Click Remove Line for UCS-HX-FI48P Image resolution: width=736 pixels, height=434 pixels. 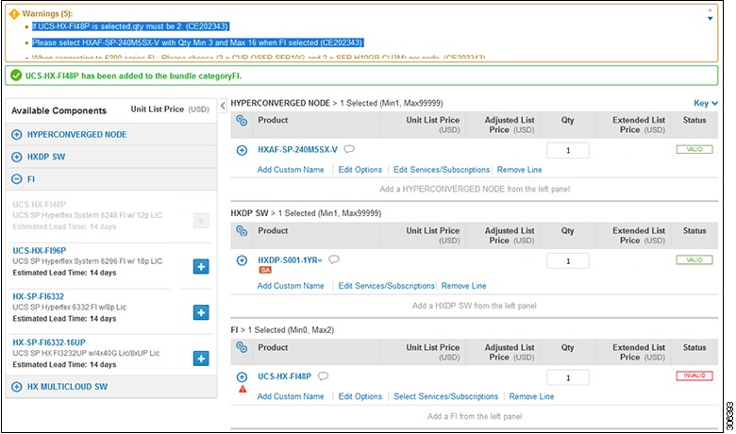click(531, 397)
